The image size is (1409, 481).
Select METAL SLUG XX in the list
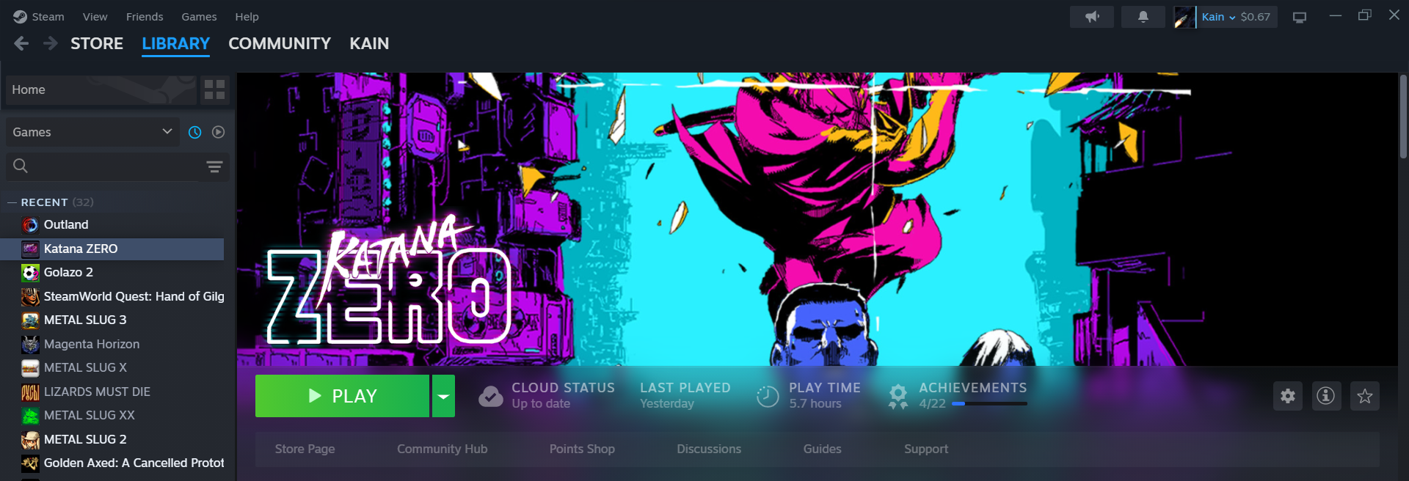pyautogui.click(x=113, y=415)
